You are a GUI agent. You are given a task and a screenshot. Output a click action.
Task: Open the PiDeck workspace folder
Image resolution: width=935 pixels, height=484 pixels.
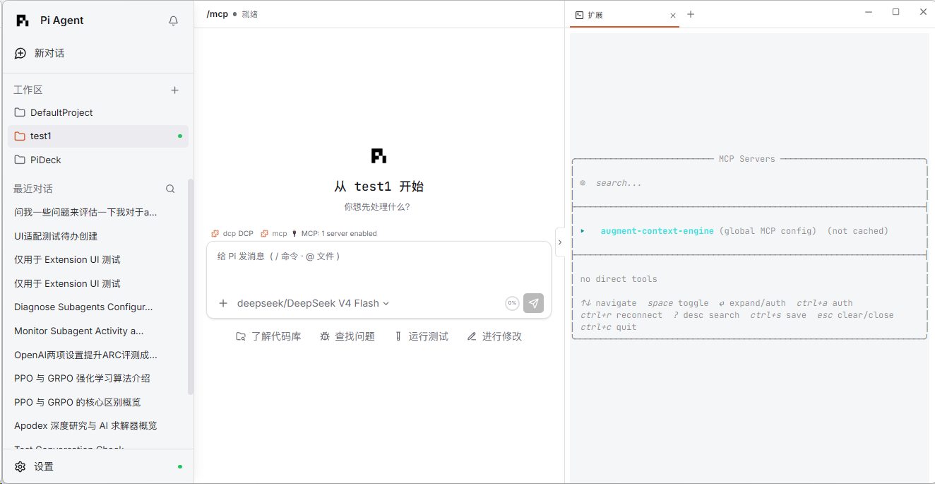point(97,160)
